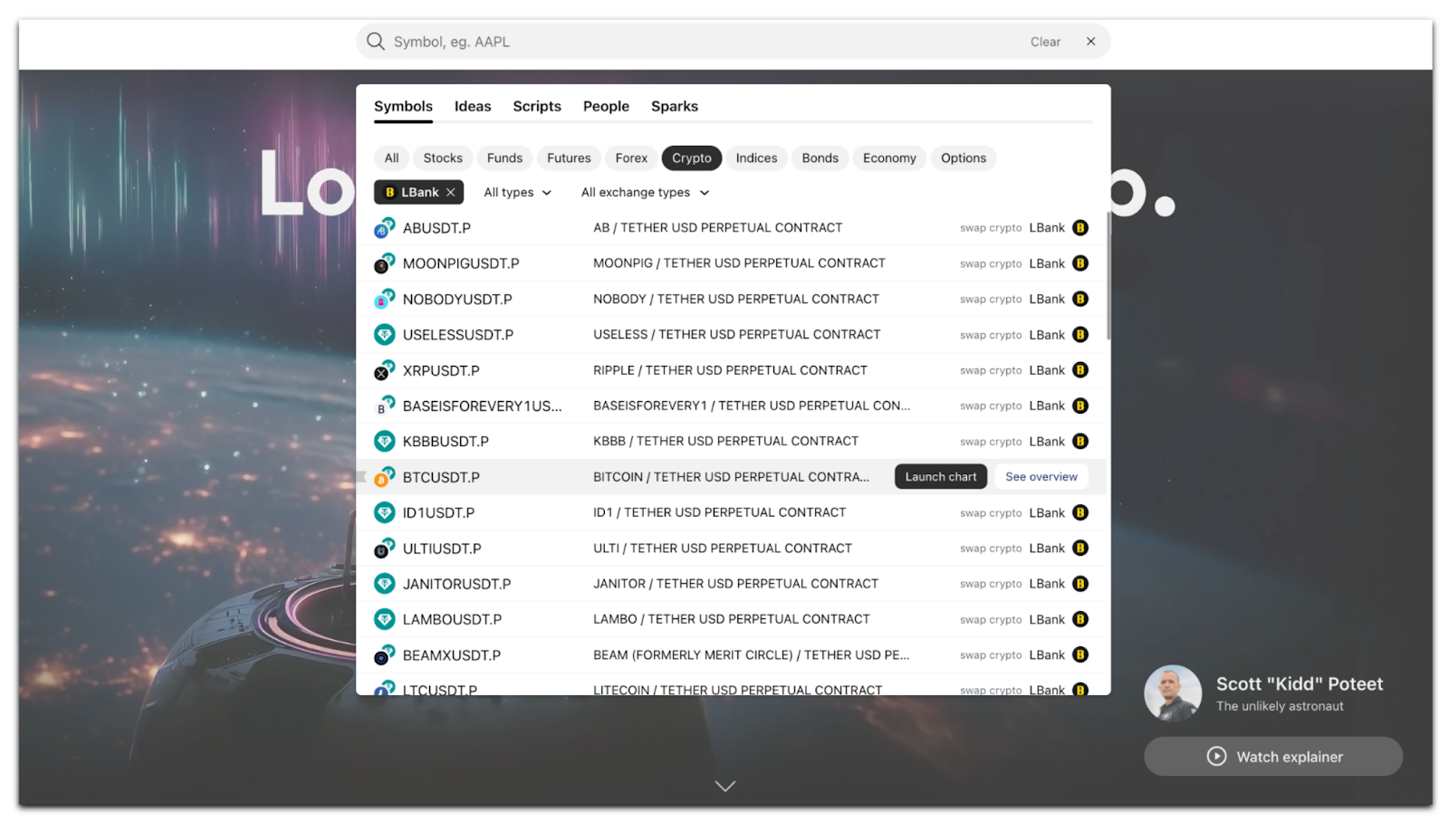The image size is (1449, 821).
Task: Click the KBBBUSDT.P coin icon
Action: tap(385, 442)
